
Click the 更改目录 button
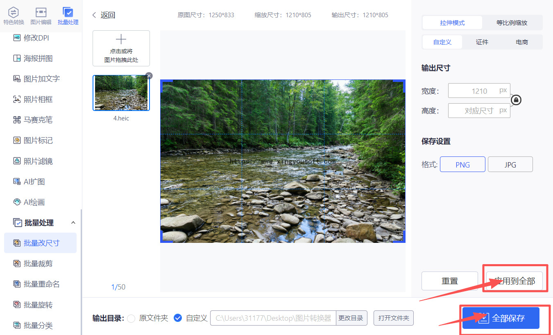click(352, 318)
